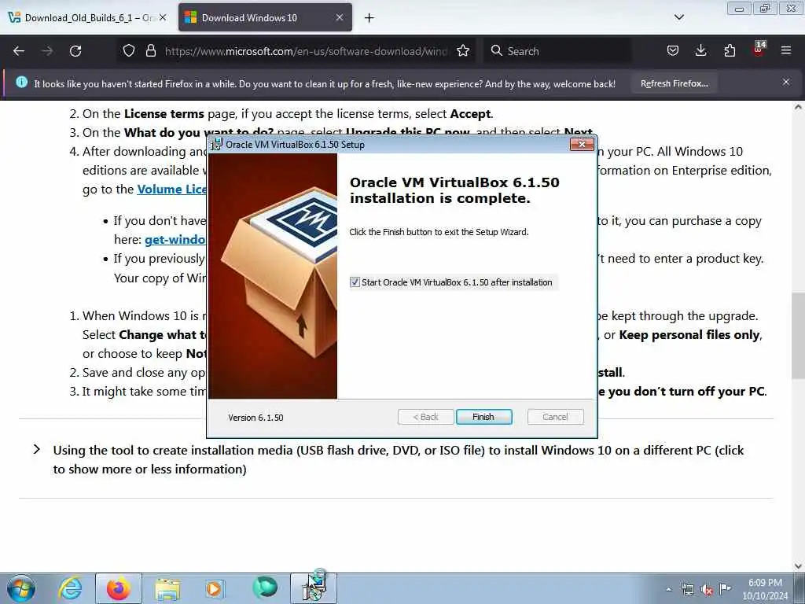The image size is (805, 604).
Task: Select the VirtualBox setup taskbar icon
Action: click(314, 587)
